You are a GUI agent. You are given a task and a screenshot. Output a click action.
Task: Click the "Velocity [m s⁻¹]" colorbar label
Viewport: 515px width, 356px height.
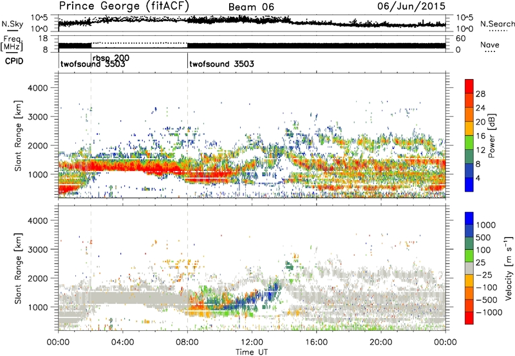[509, 268]
